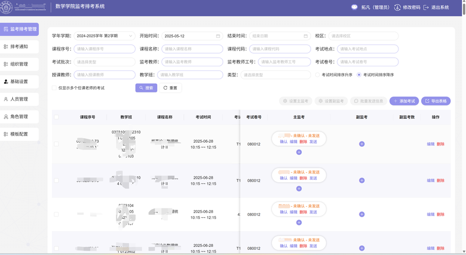Click 修改密码 in header
The image size is (466, 255).
click(407, 8)
